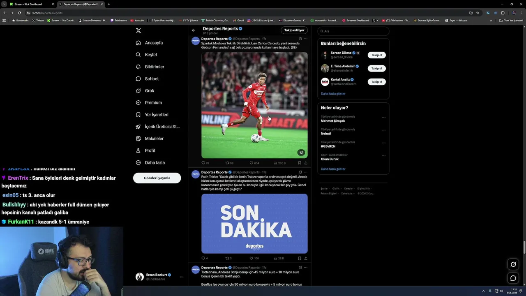Viewport: 526px width, 296px height.
Task: Bookmark the Fatih Tekke post
Action: (300, 259)
